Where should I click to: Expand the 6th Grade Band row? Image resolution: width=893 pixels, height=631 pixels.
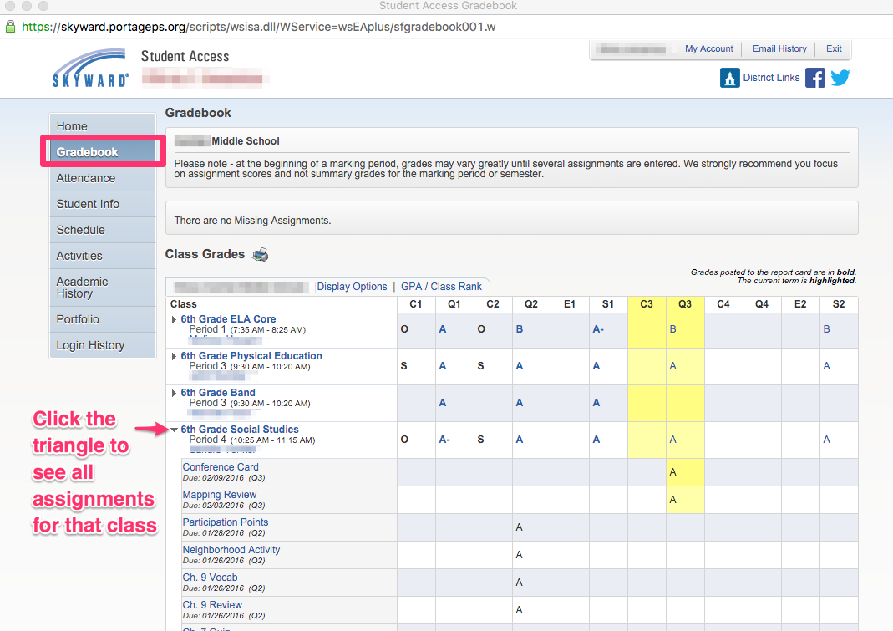[175, 393]
